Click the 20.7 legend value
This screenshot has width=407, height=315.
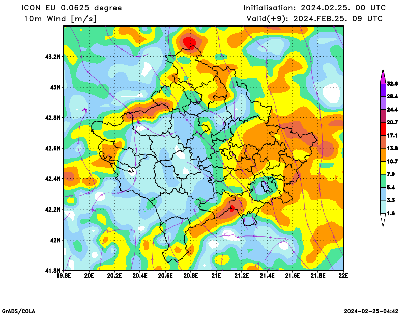point(392,122)
